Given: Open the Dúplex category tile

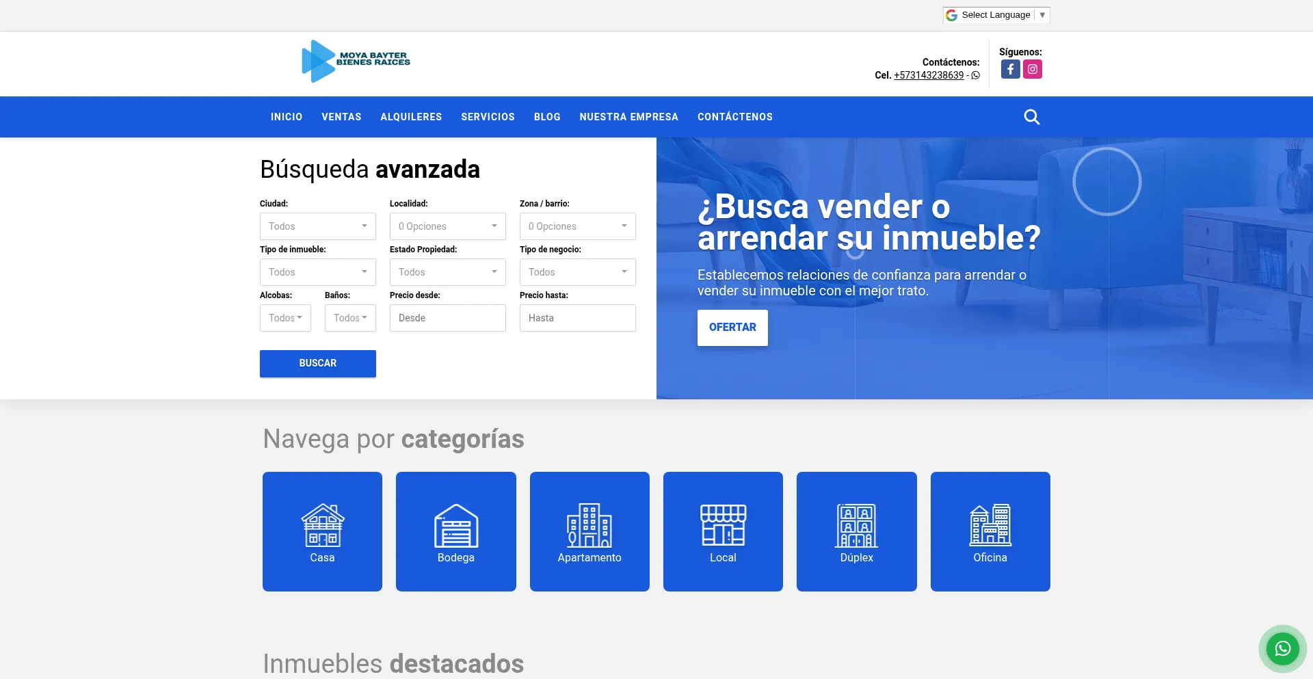Looking at the screenshot, I should pyautogui.click(x=856, y=531).
